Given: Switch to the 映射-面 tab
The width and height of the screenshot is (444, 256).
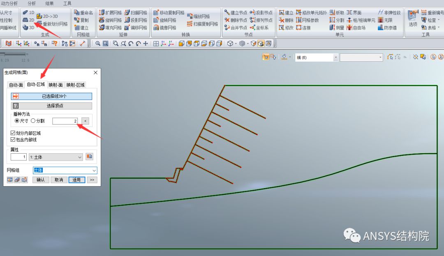Looking at the screenshot, I should tap(55, 85).
